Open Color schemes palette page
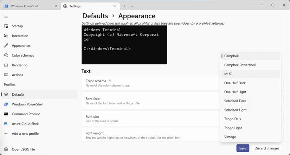290x155 pixels. (22, 56)
